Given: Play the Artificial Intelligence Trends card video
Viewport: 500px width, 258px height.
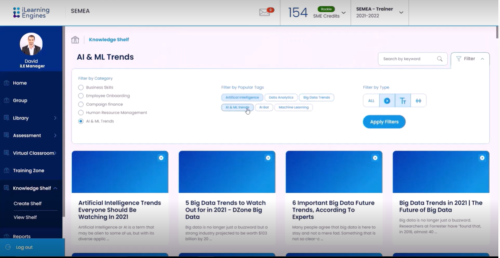Looking at the screenshot, I should (161, 158).
